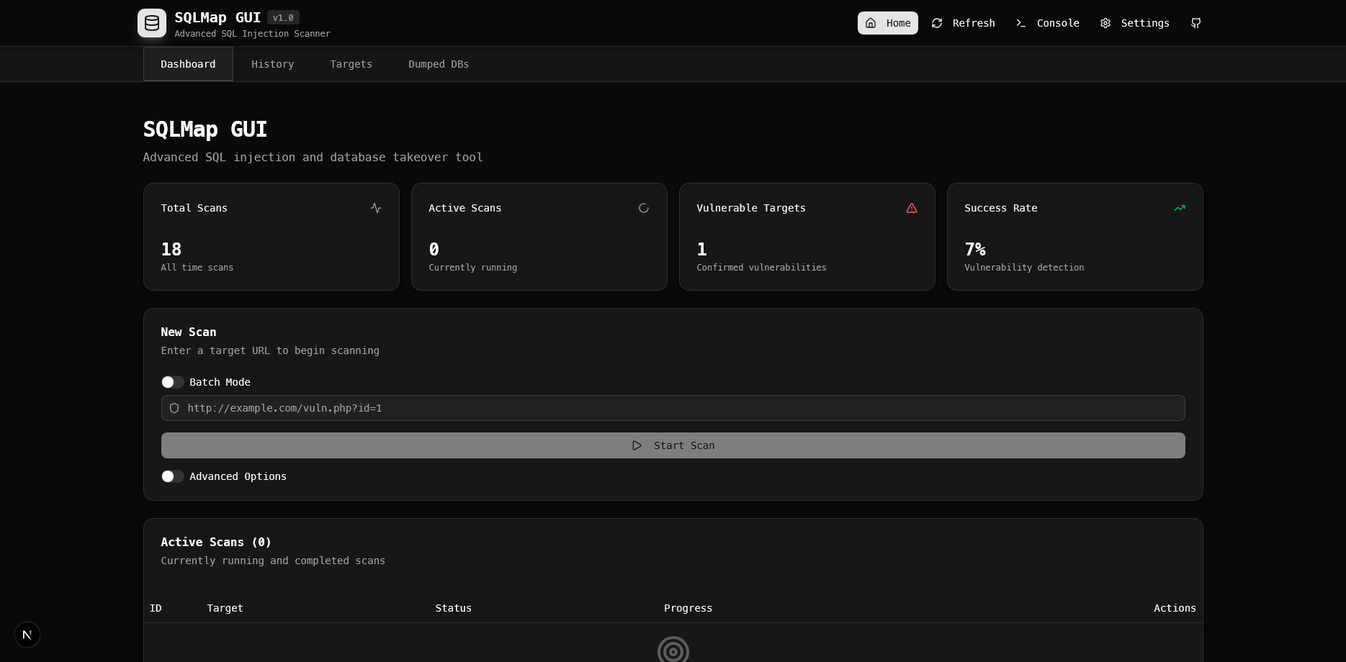Click the Success Rate 7% value

(x=975, y=250)
